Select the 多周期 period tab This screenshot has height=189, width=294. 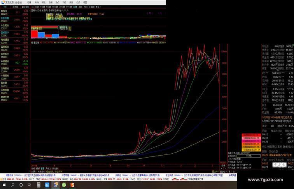point(91,7)
